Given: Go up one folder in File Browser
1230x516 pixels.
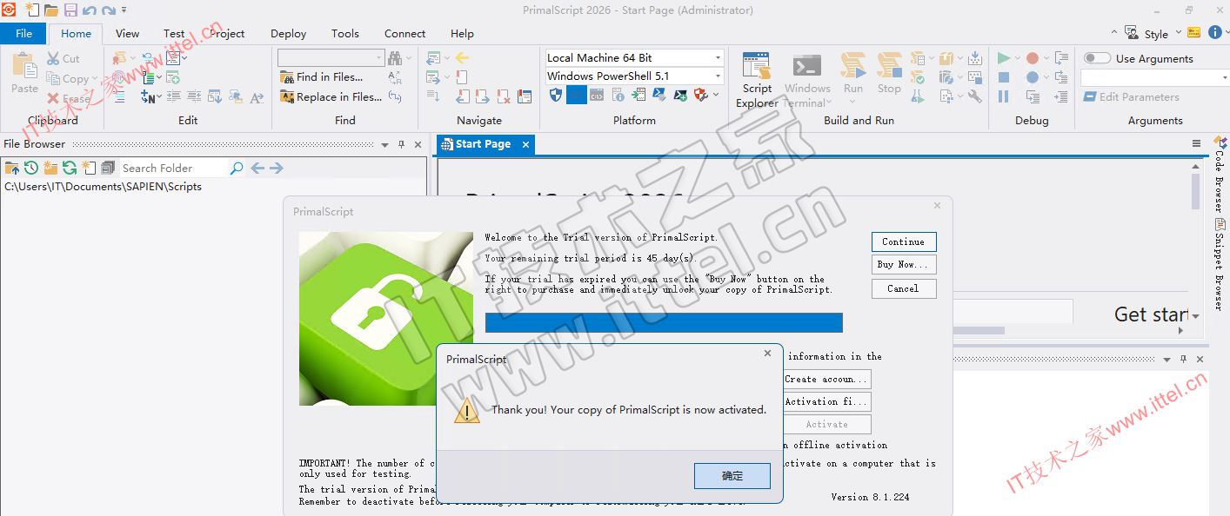Looking at the screenshot, I should tap(12, 168).
